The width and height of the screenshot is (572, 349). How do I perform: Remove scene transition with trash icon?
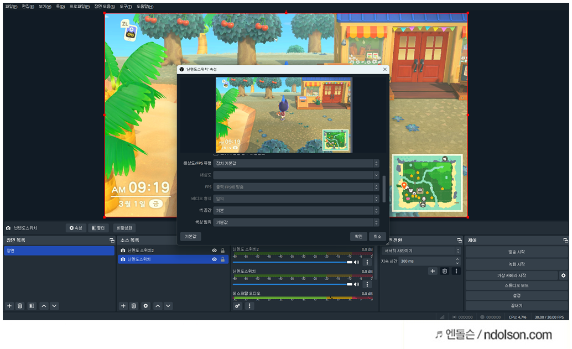click(444, 271)
